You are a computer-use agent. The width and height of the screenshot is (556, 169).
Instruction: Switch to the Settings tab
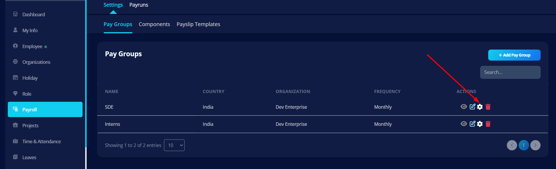tap(113, 5)
